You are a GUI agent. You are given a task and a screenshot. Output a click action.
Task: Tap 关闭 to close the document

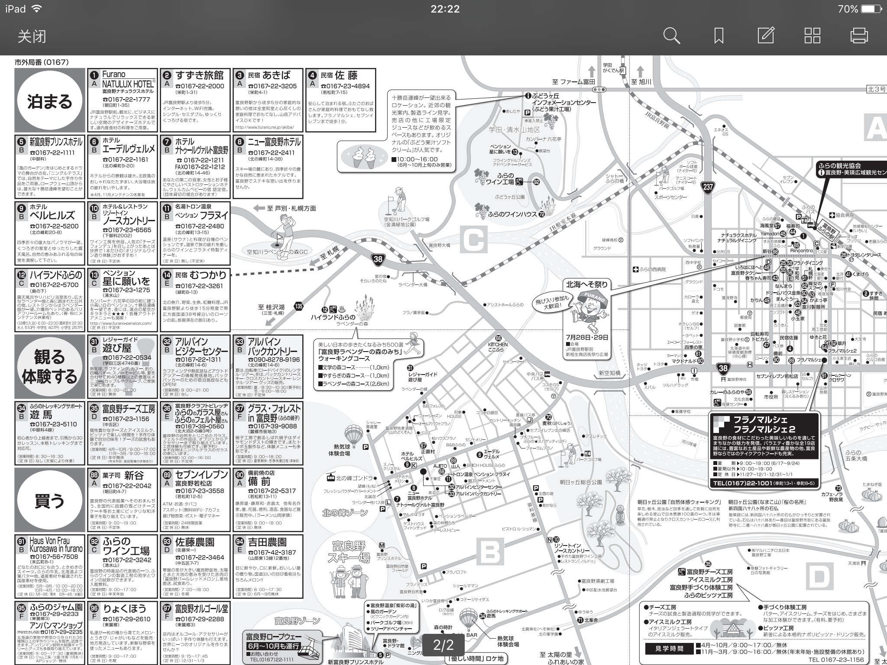coord(32,36)
